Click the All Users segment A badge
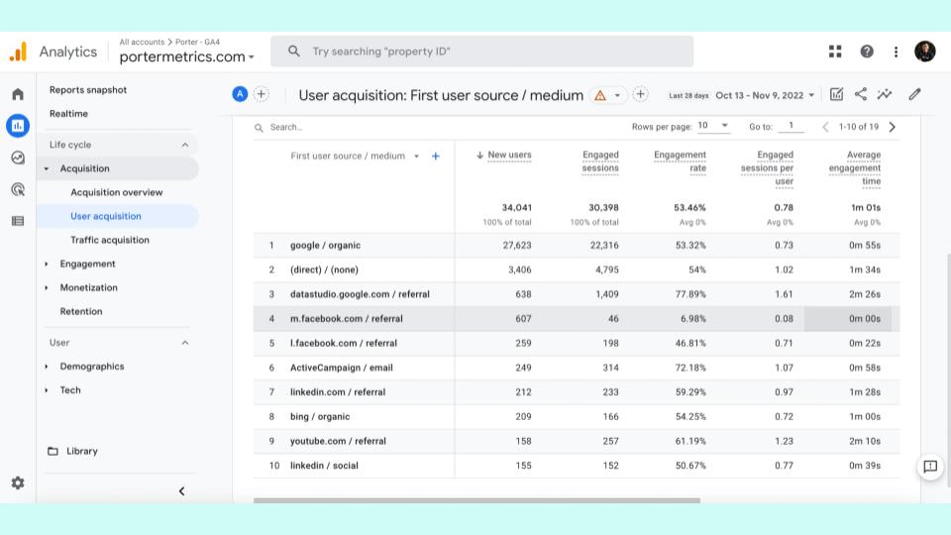Screen dimensions: 951x535 pyautogui.click(x=240, y=94)
